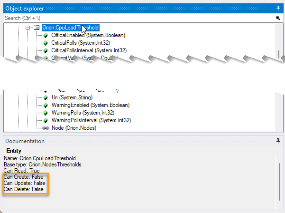Click the Can Update: False text

[24, 183]
